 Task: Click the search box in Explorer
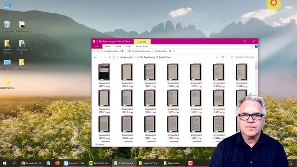click(242, 57)
